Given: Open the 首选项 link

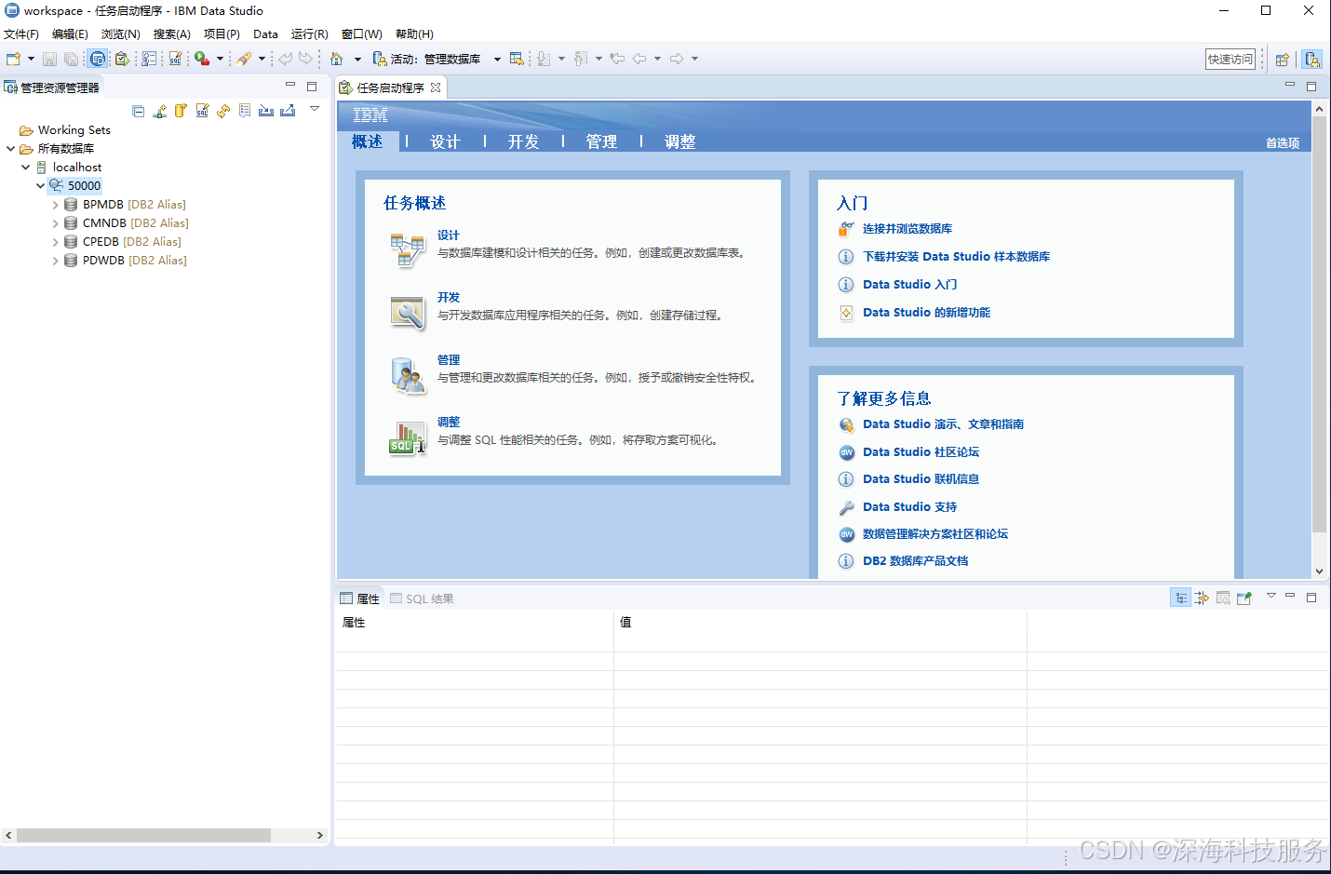Looking at the screenshot, I should pos(1282,143).
